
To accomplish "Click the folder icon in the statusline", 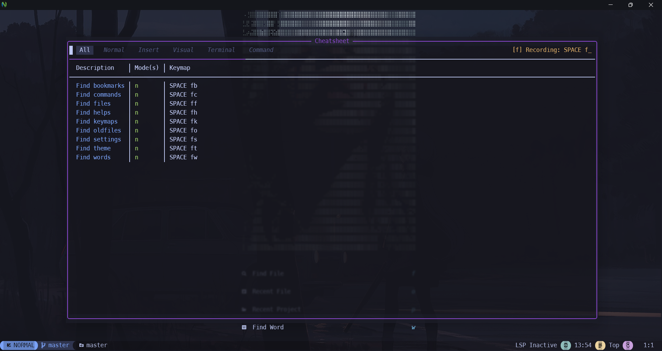I will coord(81,345).
